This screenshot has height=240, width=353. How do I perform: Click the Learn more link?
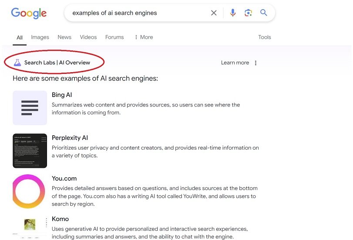235,63
